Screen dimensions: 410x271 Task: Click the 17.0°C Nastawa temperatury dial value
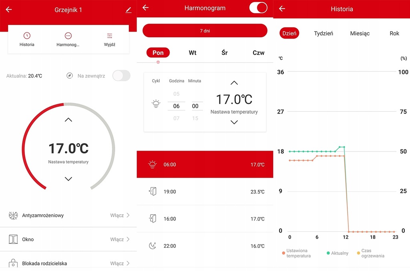pyautogui.click(x=68, y=148)
